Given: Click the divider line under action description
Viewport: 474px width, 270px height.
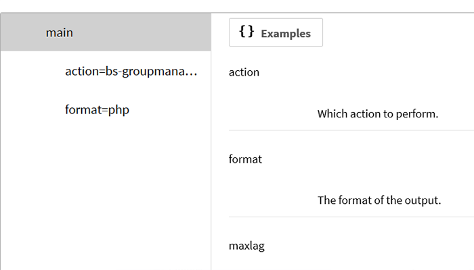Looking at the screenshot, I should [351, 130].
